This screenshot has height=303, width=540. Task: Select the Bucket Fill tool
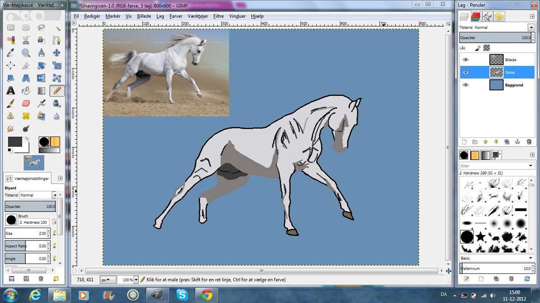point(26,91)
